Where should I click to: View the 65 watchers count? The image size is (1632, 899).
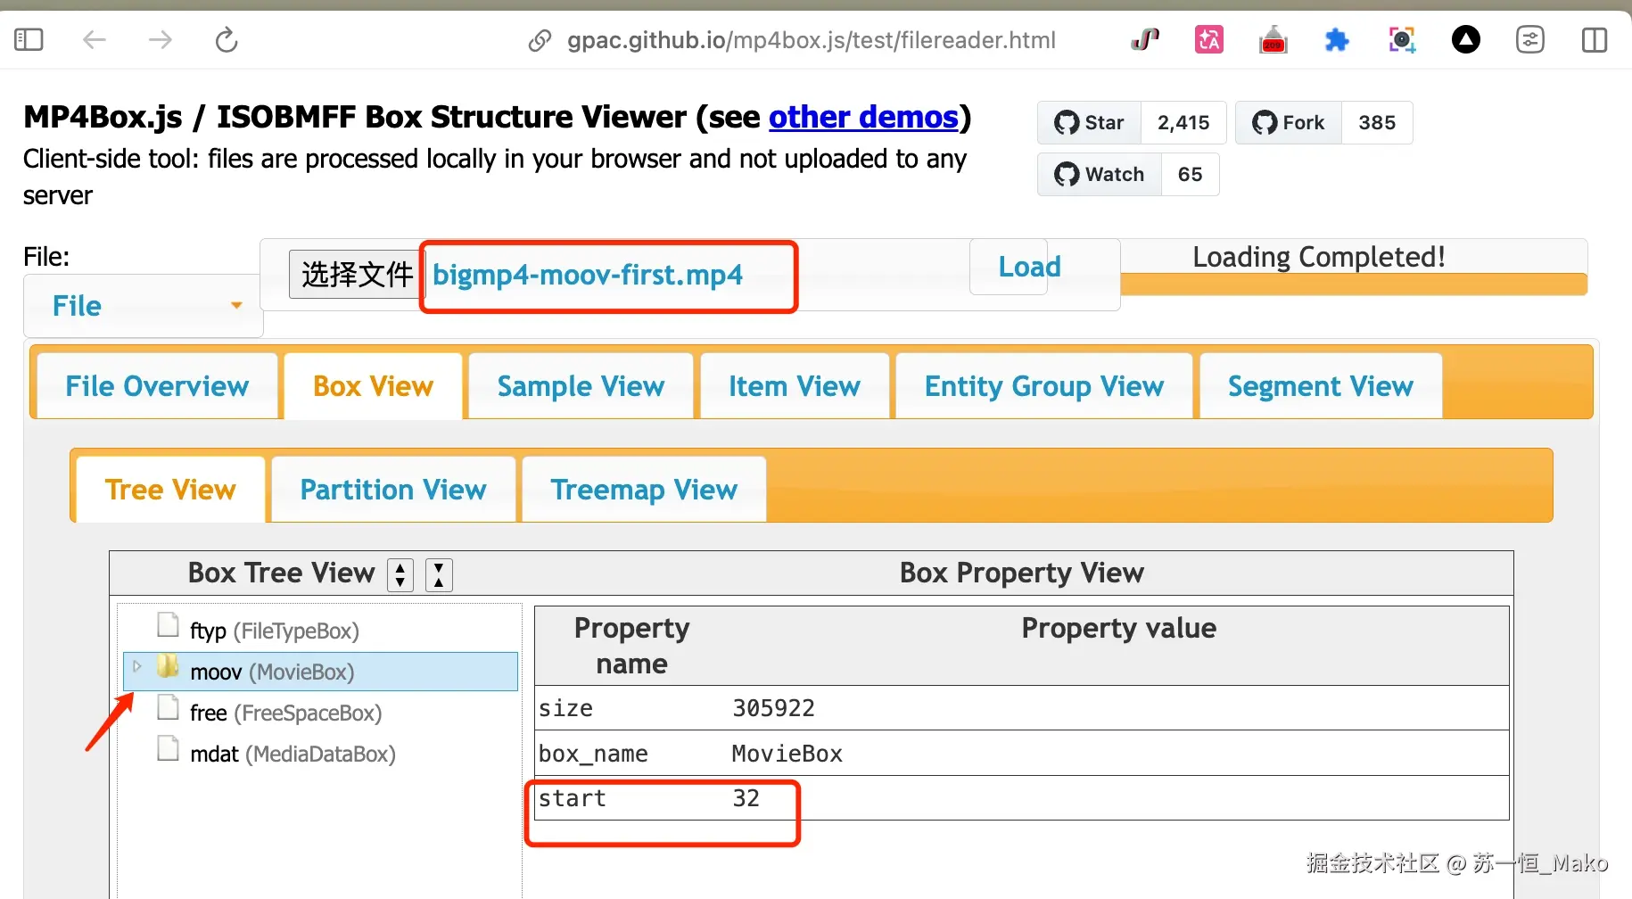1190,174
